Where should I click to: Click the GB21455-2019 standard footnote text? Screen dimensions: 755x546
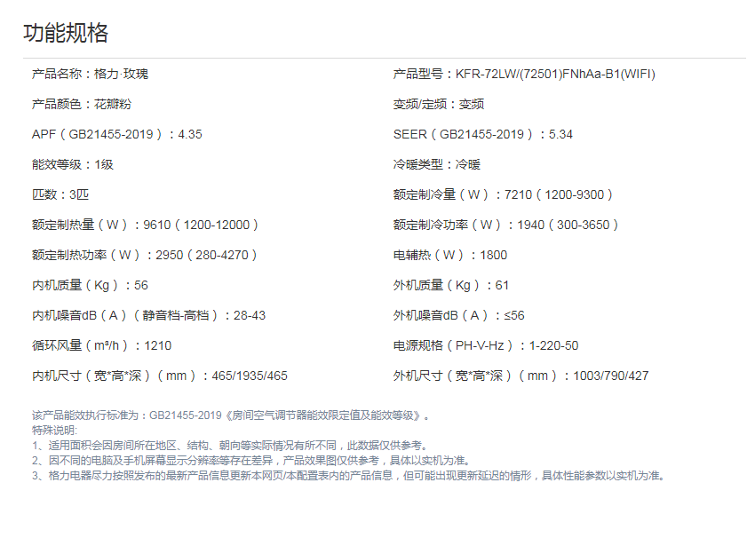pyautogui.click(x=233, y=415)
